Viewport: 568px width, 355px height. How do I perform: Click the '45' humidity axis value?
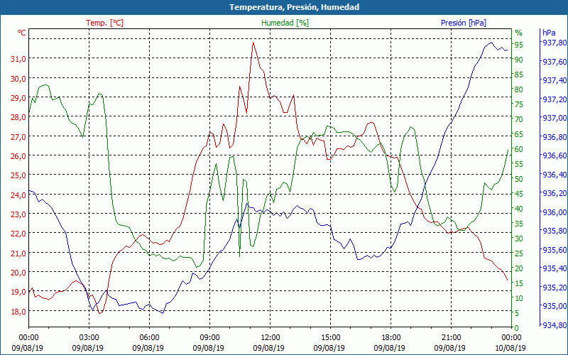tap(519, 194)
